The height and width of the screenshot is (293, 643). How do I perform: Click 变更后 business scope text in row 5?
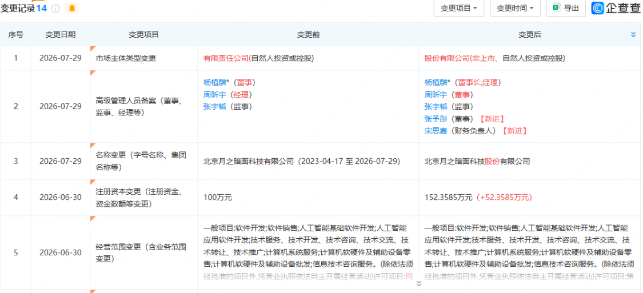530,252
